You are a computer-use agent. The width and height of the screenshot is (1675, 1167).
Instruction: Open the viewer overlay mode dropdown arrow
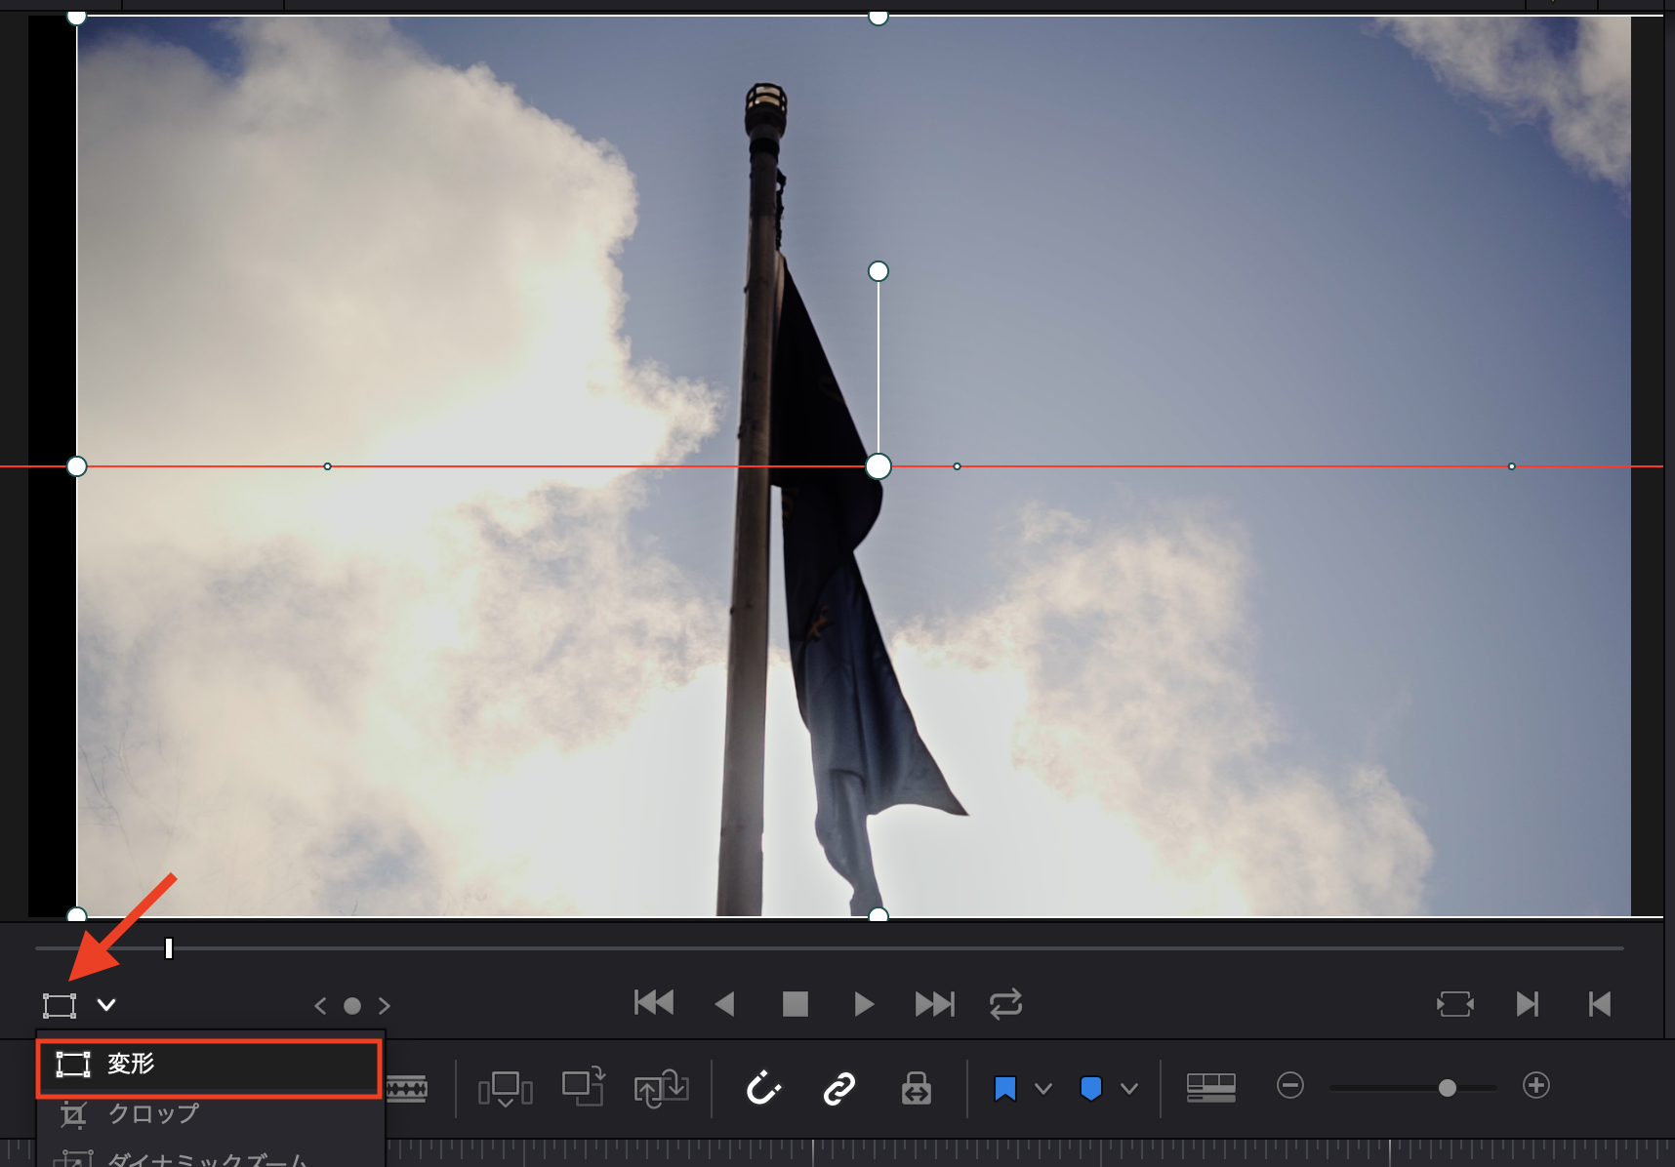click(x=106, y=1005)
